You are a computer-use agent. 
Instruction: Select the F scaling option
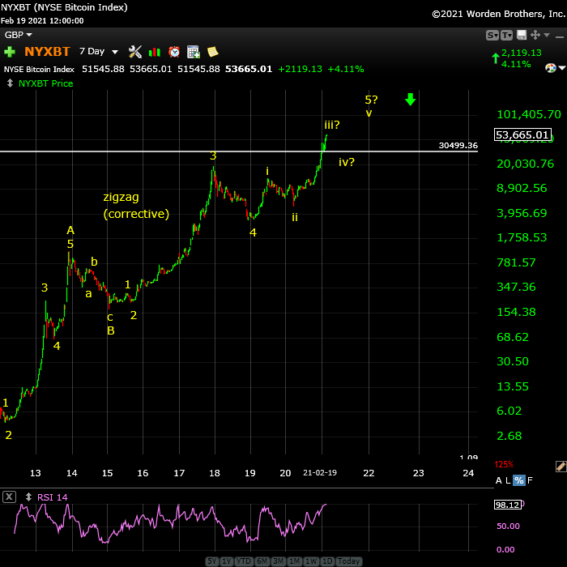click(x=530, y=480)
